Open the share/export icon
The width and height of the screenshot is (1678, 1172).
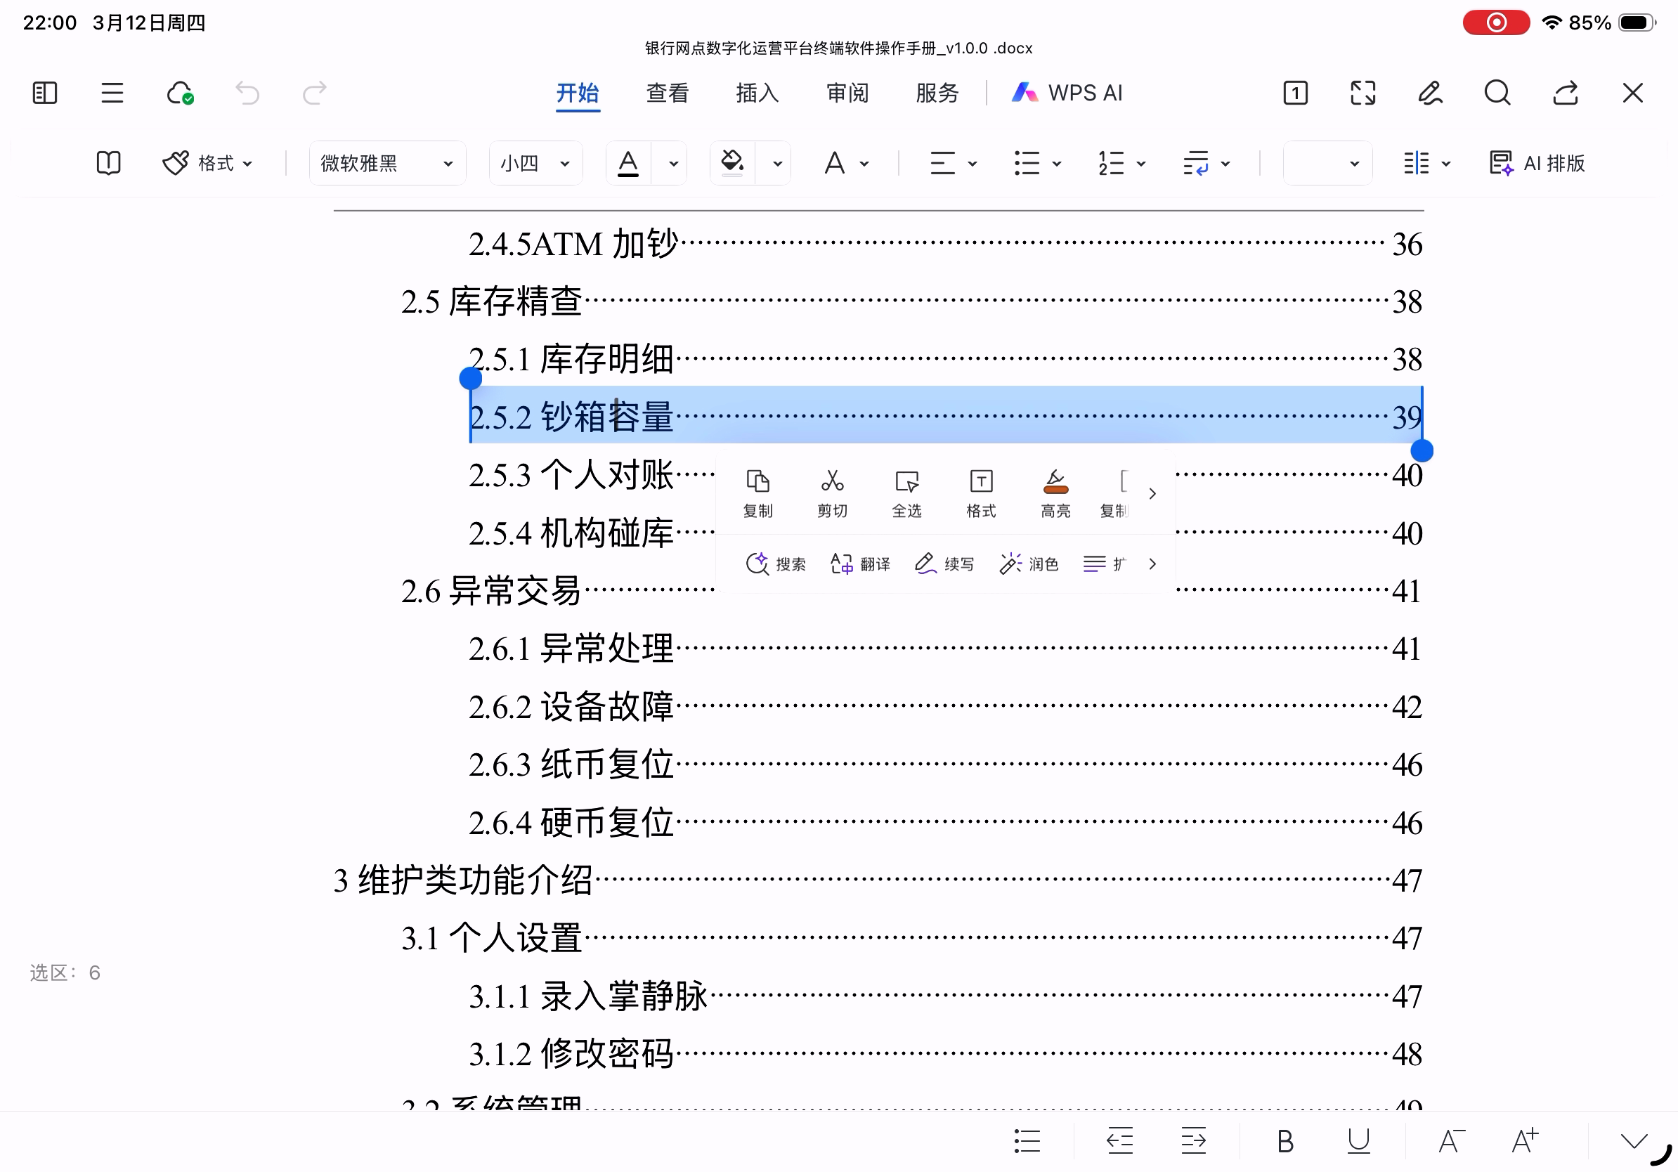click(x=1565, y=93)
